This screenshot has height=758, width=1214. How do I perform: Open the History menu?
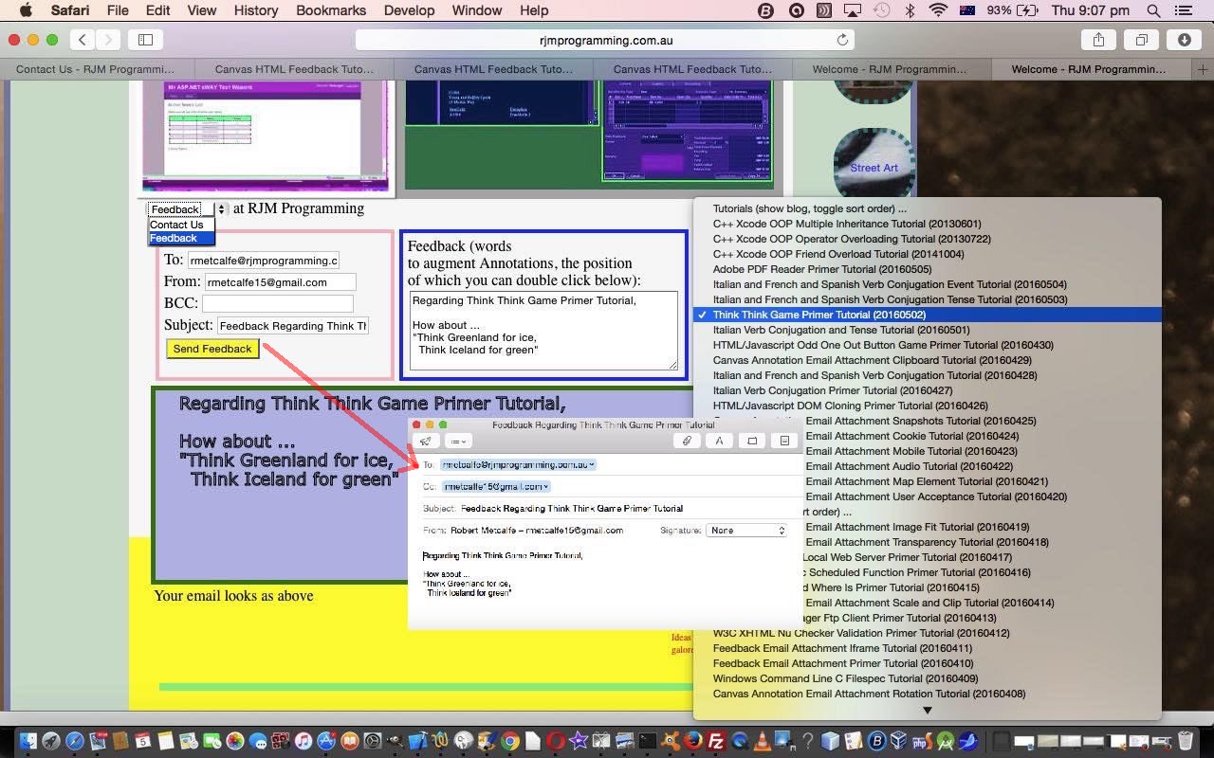click(256, 10)
